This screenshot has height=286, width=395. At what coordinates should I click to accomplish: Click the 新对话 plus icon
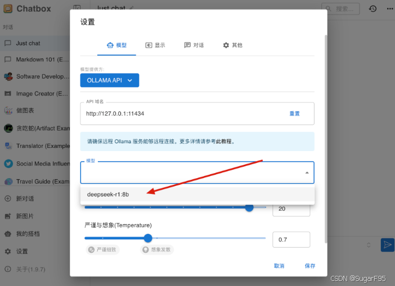click(8, 198)
